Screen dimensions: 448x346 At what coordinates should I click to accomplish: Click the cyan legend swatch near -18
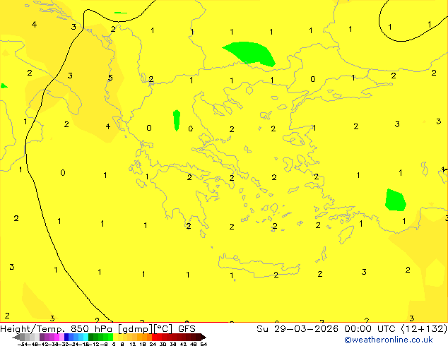pos(86,337)
